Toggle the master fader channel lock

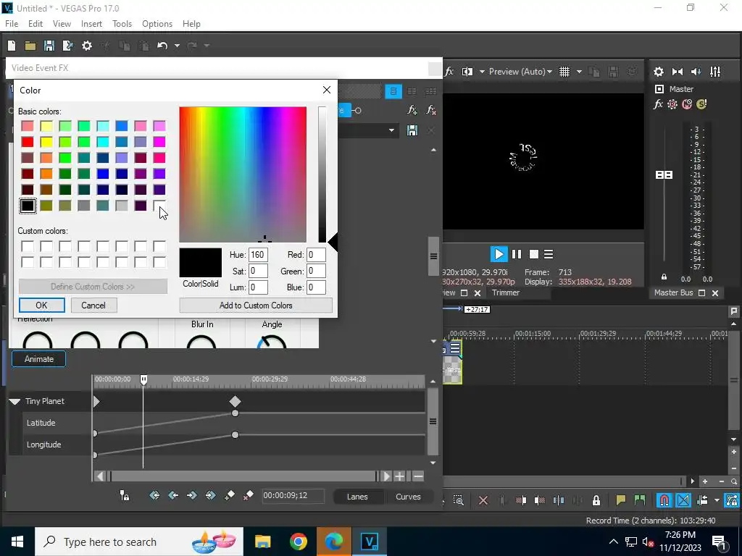664,277
